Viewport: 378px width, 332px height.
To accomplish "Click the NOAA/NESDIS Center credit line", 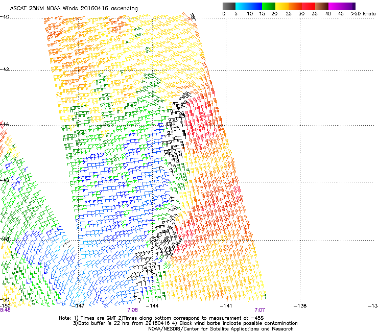I will 221,329.
